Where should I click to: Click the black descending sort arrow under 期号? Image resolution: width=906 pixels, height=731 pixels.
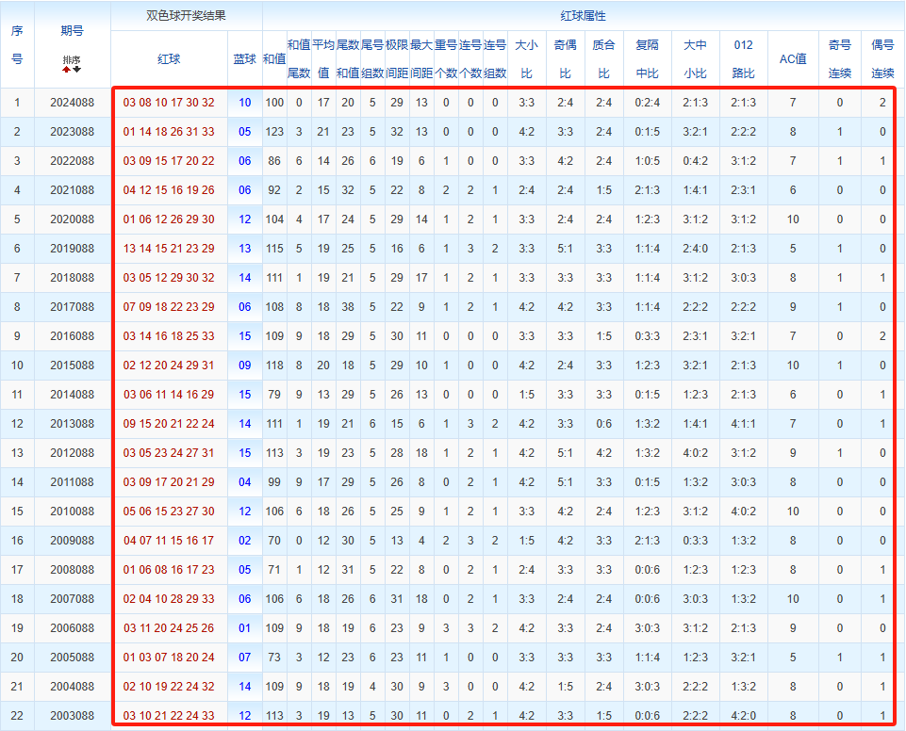click(77, 70)
